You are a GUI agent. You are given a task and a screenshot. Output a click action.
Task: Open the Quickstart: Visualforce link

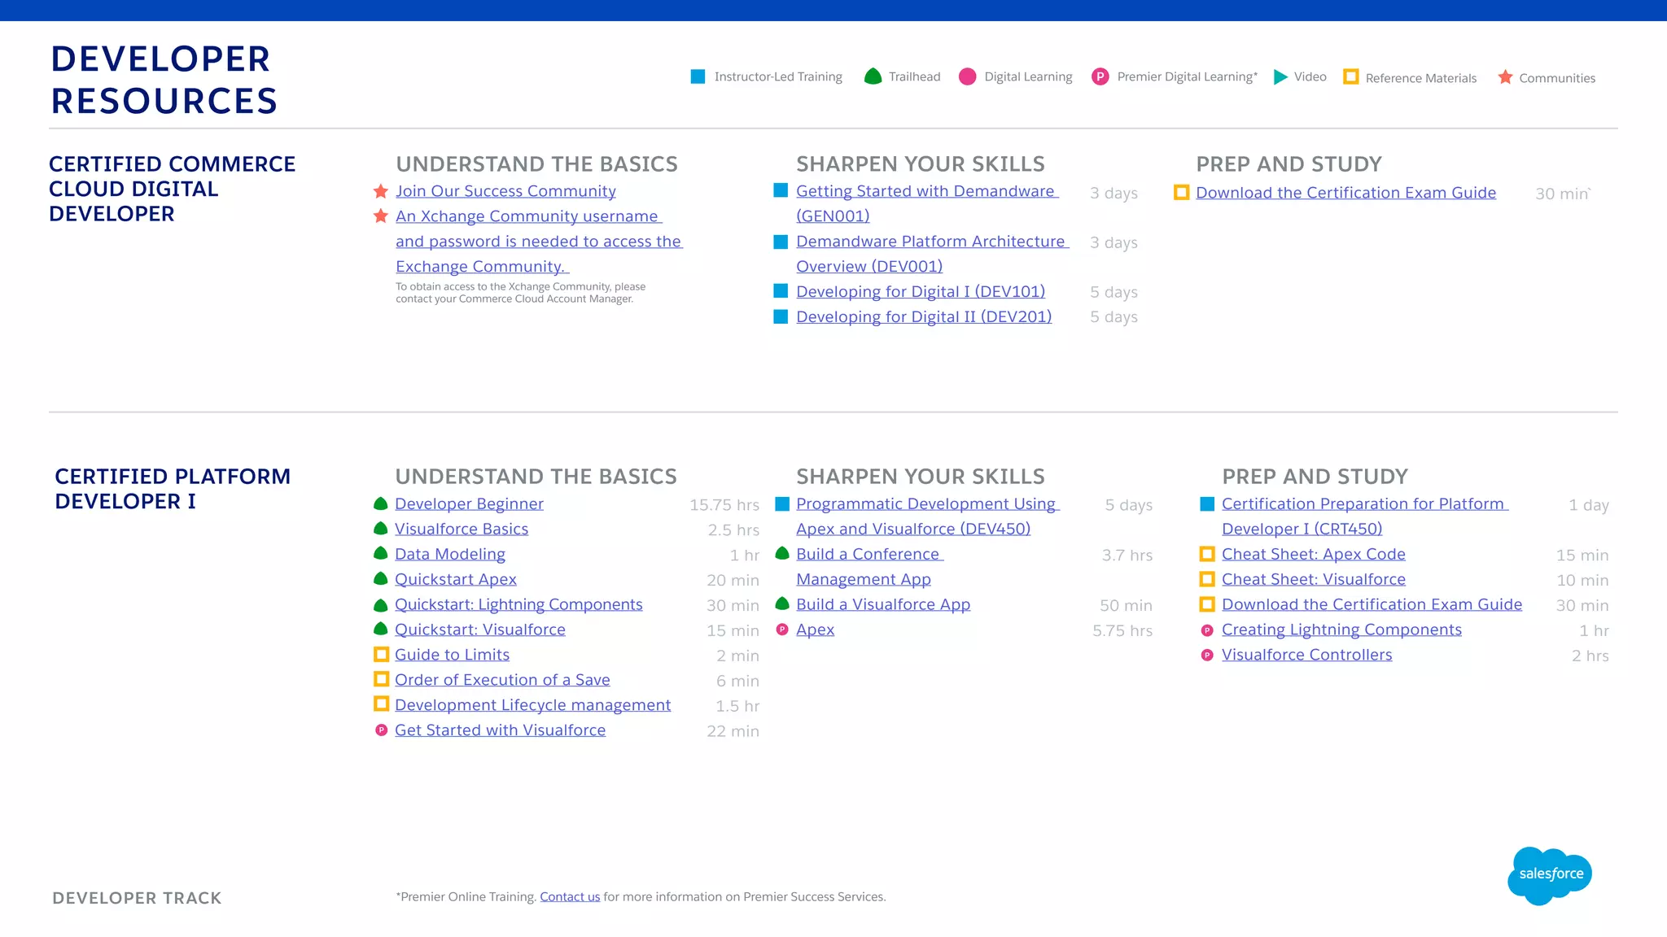[480, 630]
